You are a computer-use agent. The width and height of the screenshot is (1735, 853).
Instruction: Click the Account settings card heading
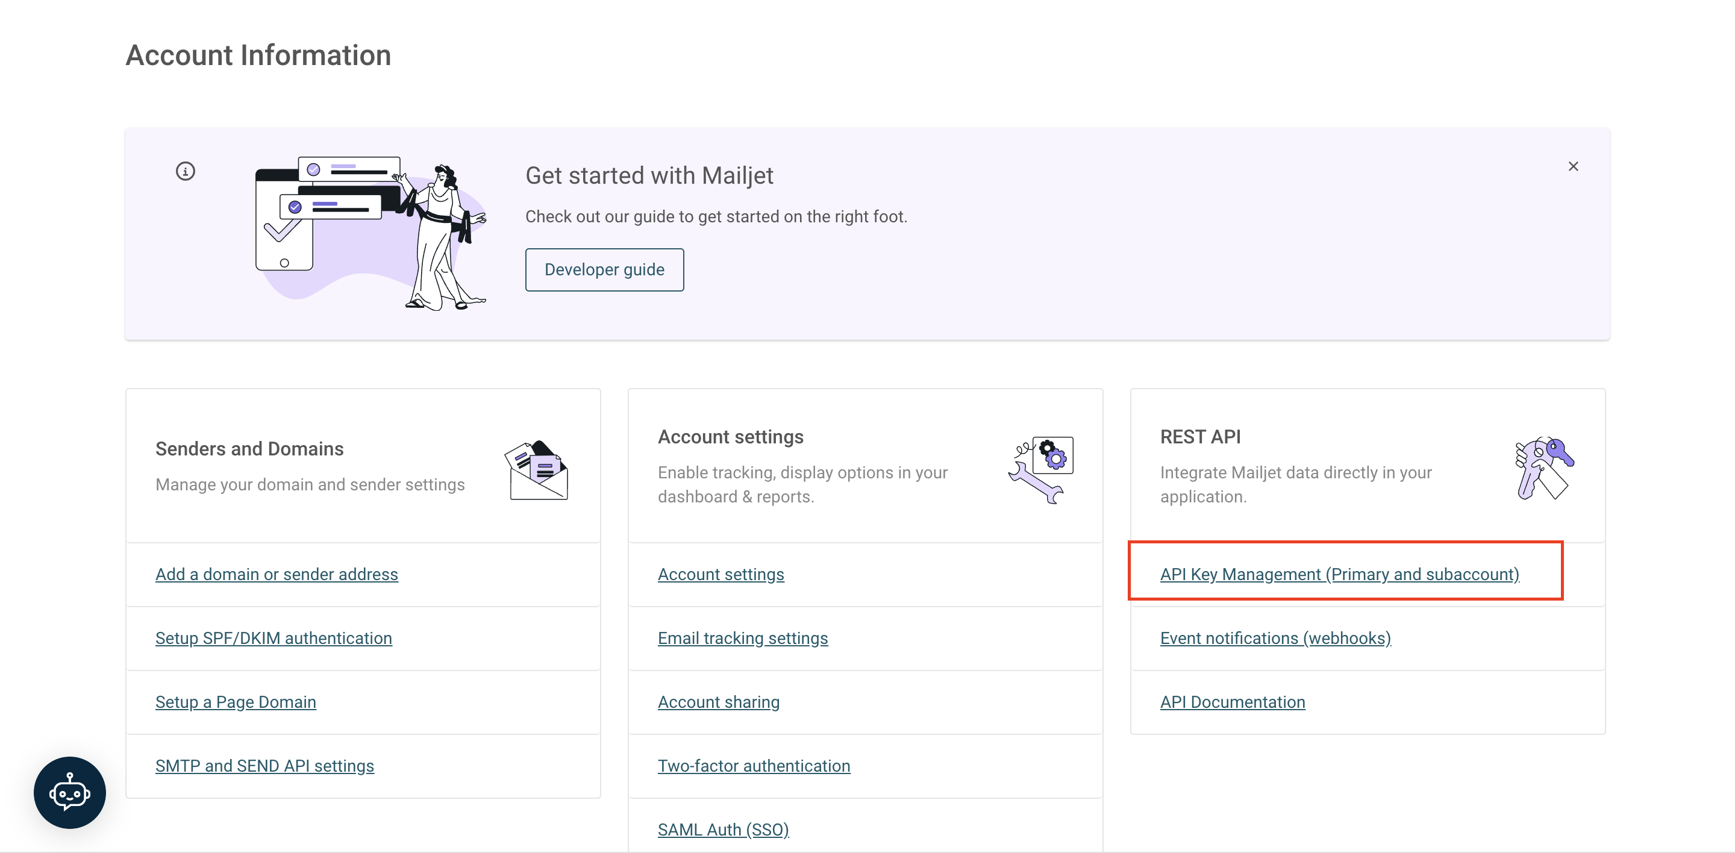click(x=731, y=437)
